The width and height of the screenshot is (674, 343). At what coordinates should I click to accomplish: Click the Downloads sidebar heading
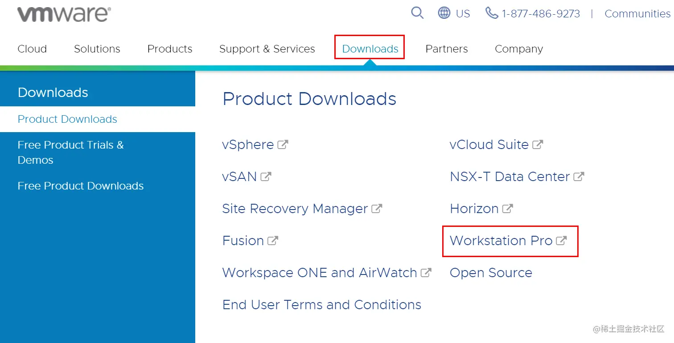point(53,93)
